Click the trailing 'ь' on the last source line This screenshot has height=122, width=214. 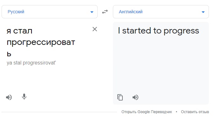coord(9,54)
